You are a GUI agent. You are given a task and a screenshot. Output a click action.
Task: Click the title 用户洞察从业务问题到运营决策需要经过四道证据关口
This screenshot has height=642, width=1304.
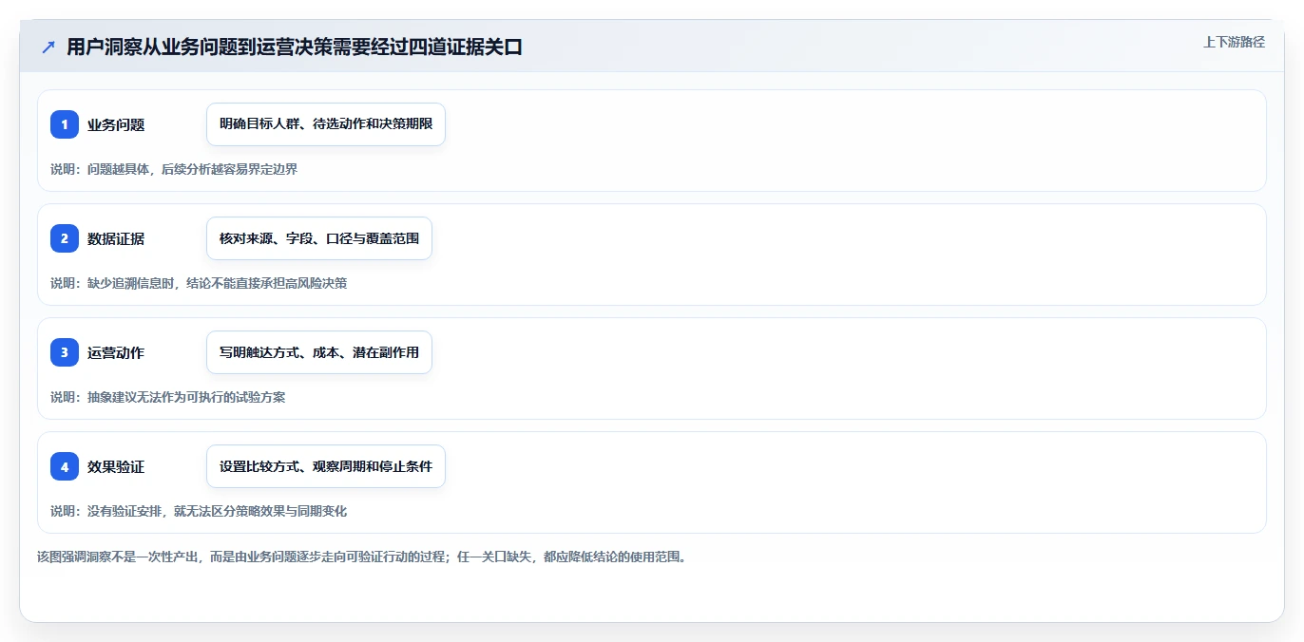295,47
